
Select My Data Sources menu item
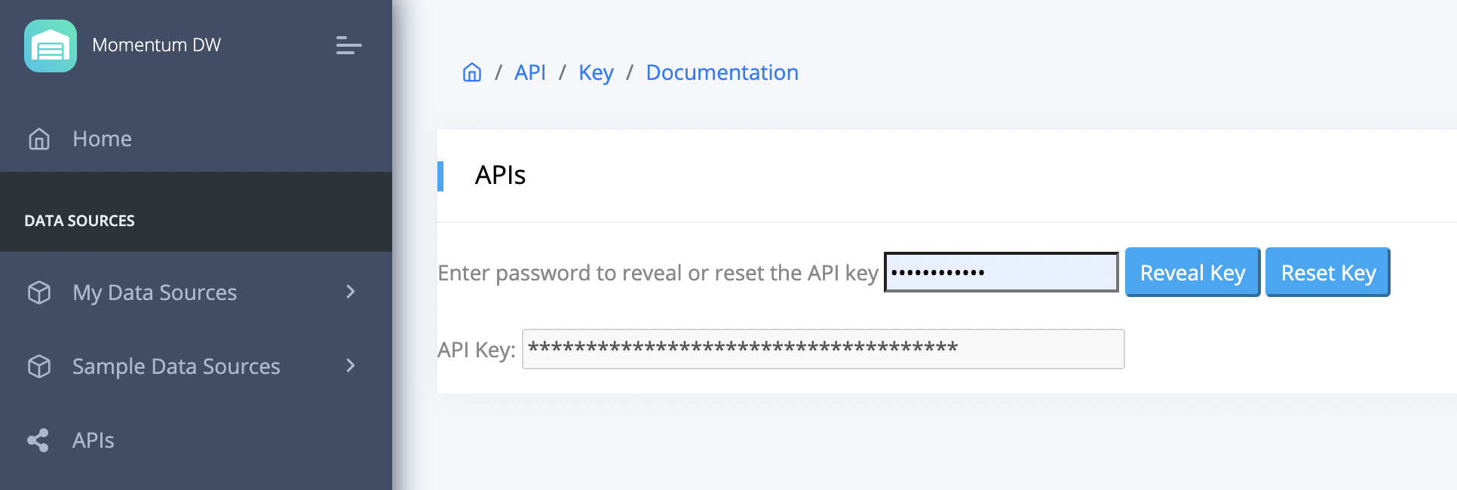(196, 292)
